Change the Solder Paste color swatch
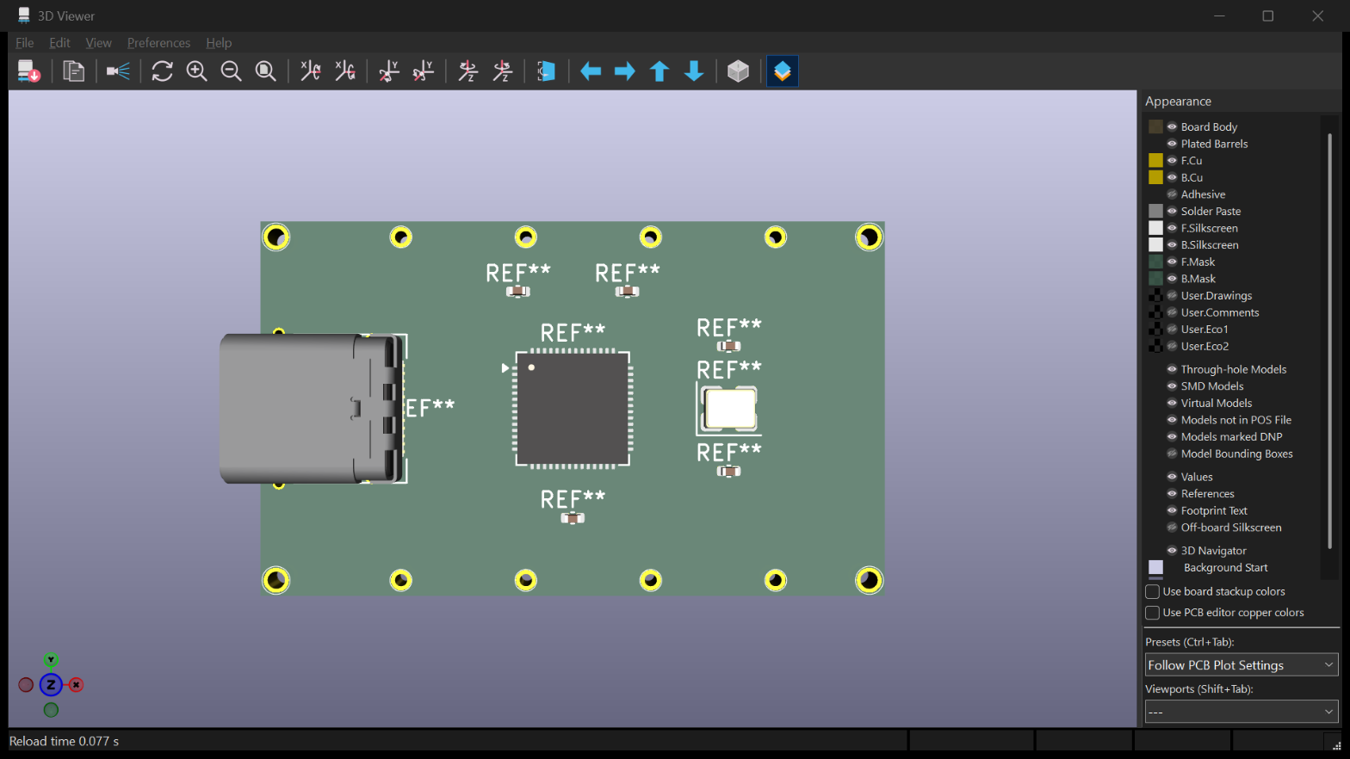 (1155, 211)
